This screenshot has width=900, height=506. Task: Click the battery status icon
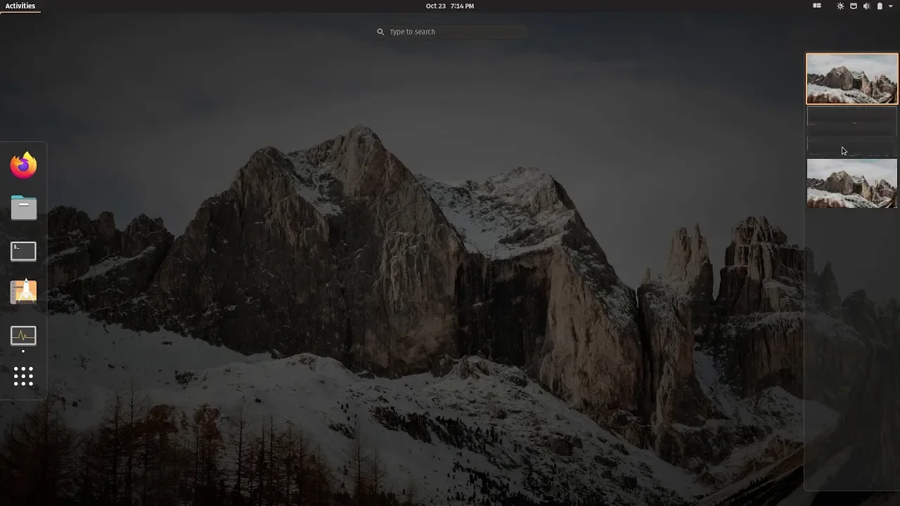879,6
